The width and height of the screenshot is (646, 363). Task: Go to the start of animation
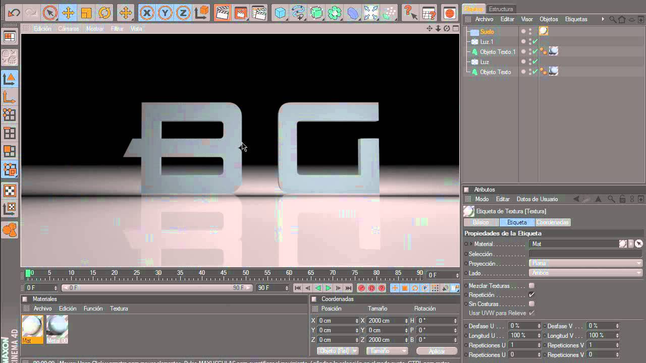point(298,288)
